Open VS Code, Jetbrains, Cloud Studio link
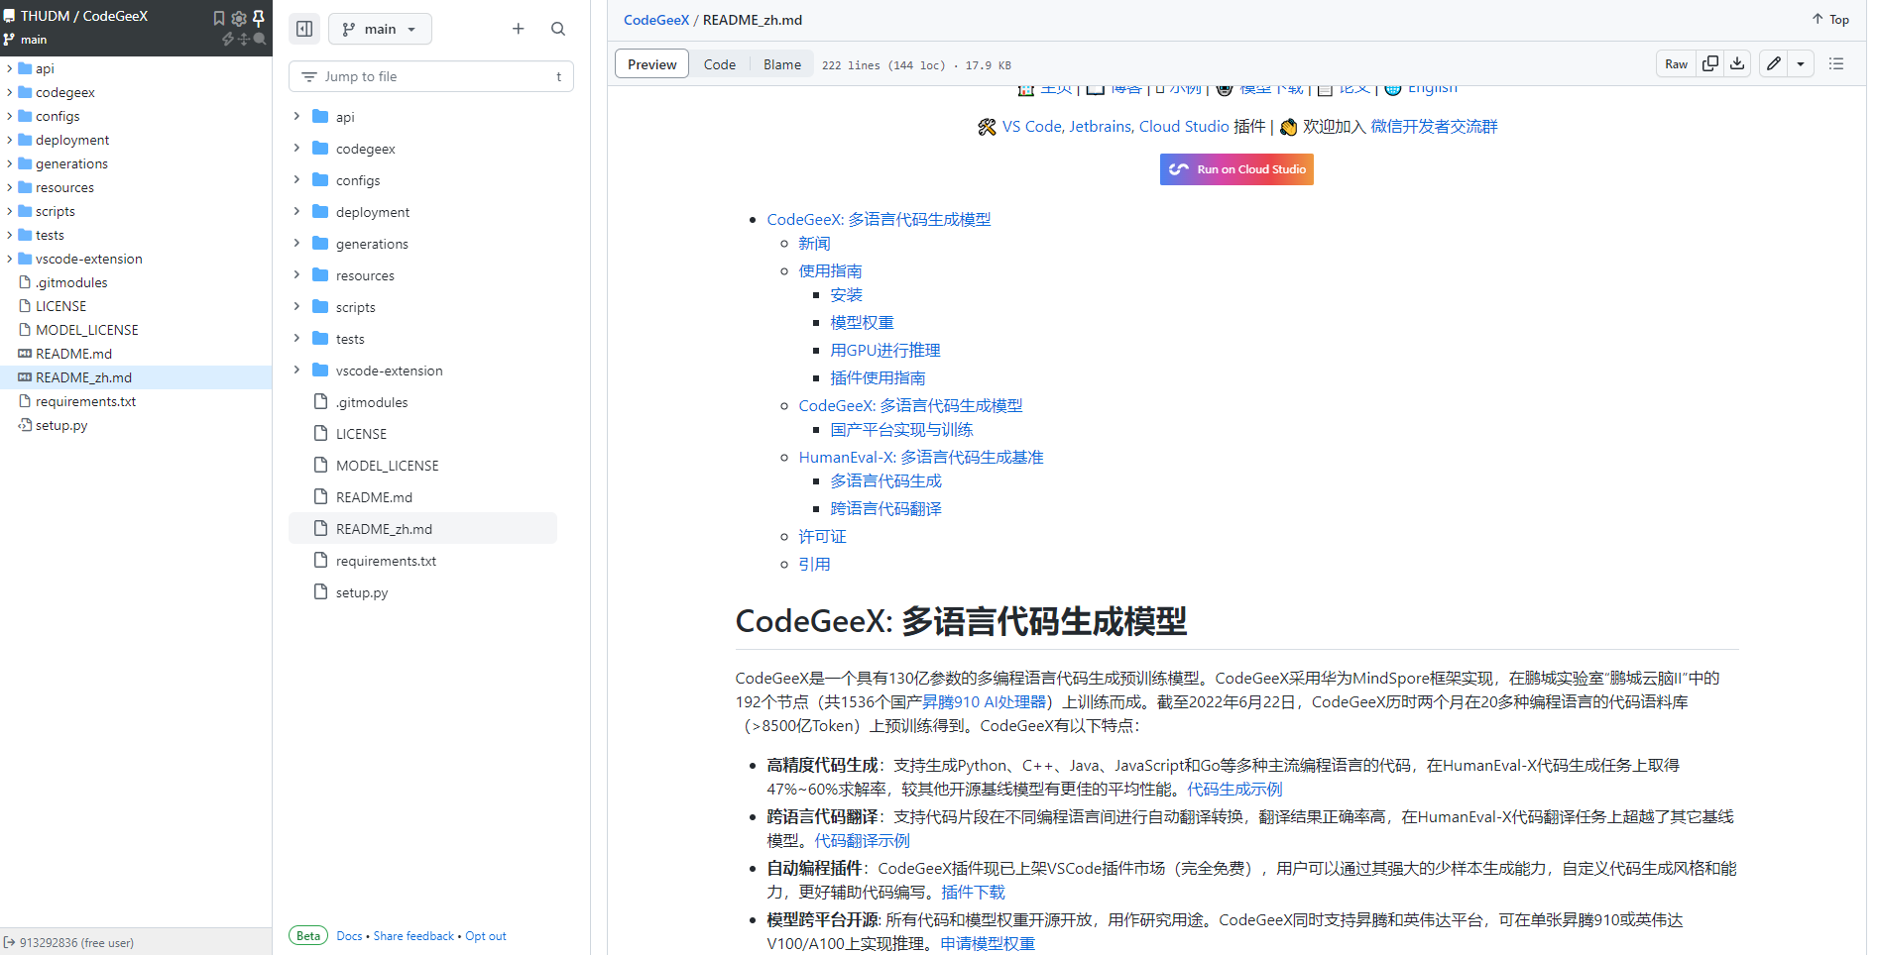The width and height of the screenshot is (1879, 955). coord(1116,127)
